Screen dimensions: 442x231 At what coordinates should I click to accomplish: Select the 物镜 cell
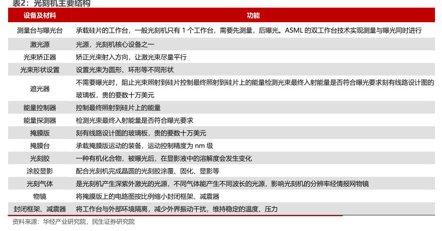pyautogui.click(x=40, y=196)
